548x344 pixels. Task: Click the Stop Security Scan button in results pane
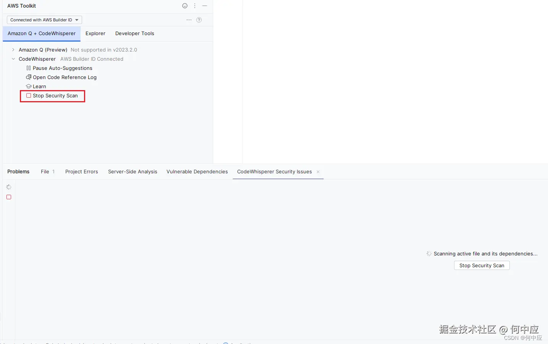(482, 265)
